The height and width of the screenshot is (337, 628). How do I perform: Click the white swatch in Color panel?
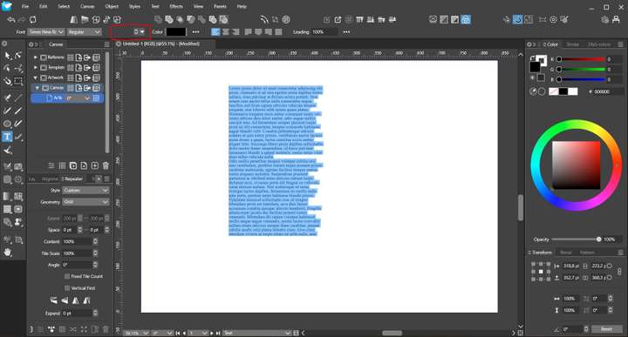573,91
